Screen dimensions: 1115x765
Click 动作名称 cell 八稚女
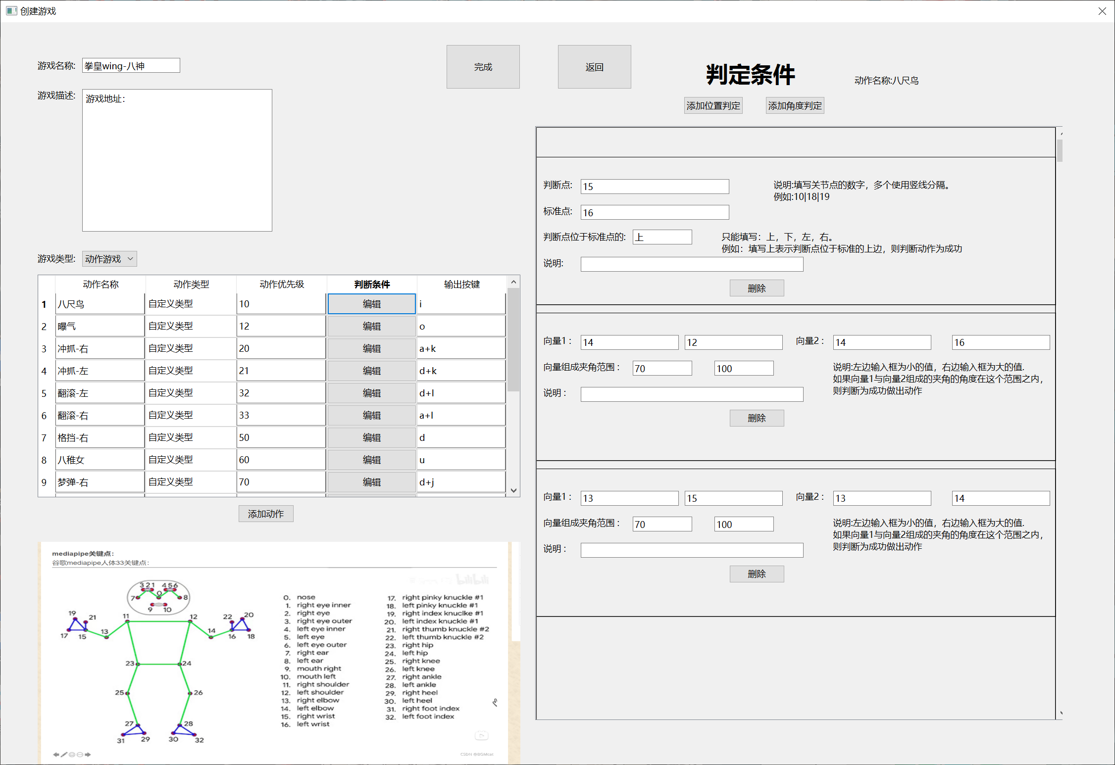point(100,460)
